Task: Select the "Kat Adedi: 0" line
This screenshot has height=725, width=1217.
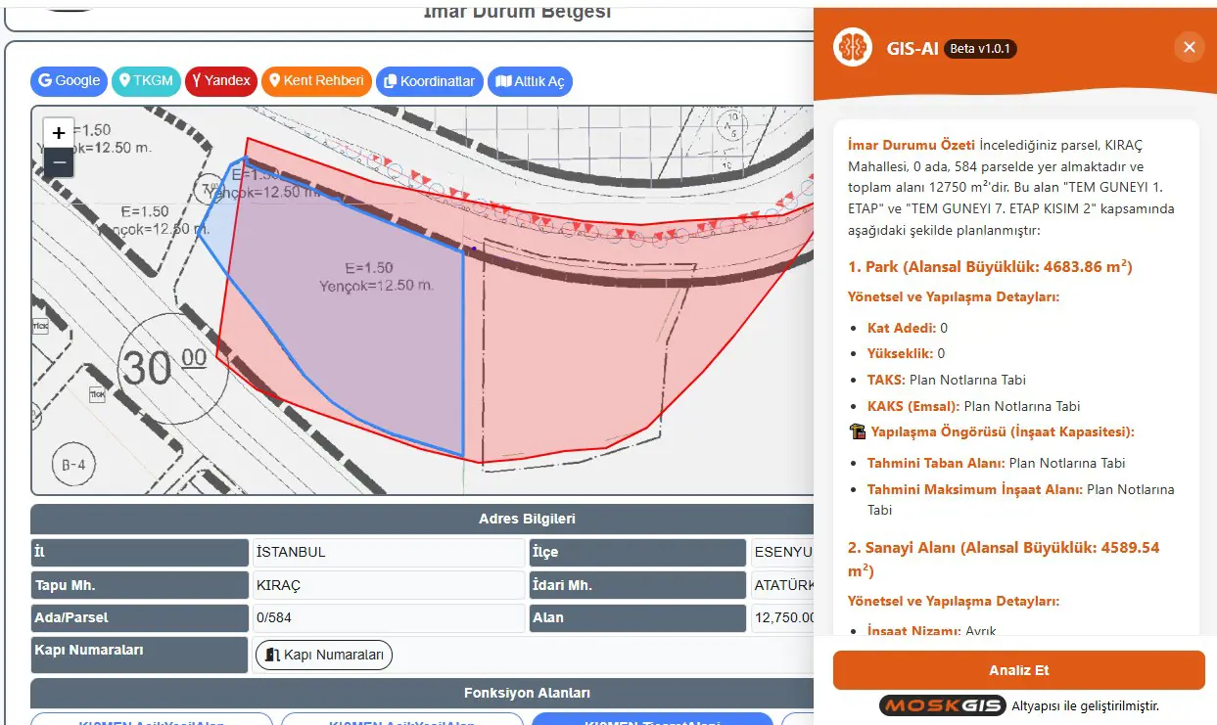Action: 908,328
